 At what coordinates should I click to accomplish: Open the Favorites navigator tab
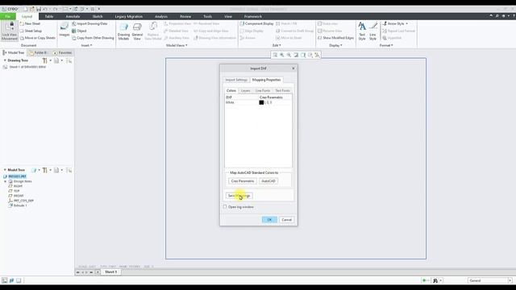tap(63, 52)
